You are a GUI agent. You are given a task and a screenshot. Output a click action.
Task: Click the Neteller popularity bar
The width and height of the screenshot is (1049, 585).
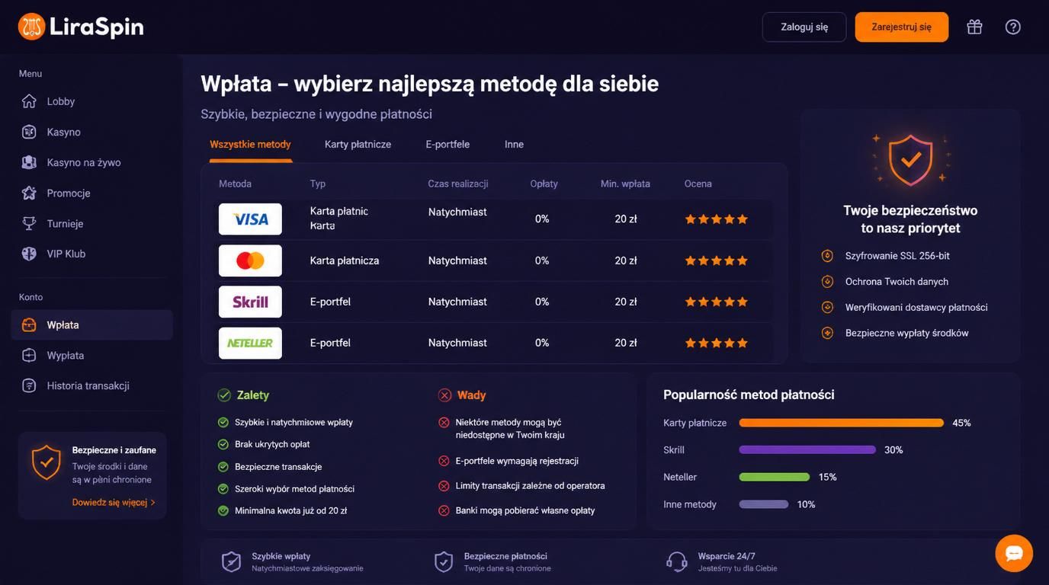pyautogui.click(x=775, y=477)
